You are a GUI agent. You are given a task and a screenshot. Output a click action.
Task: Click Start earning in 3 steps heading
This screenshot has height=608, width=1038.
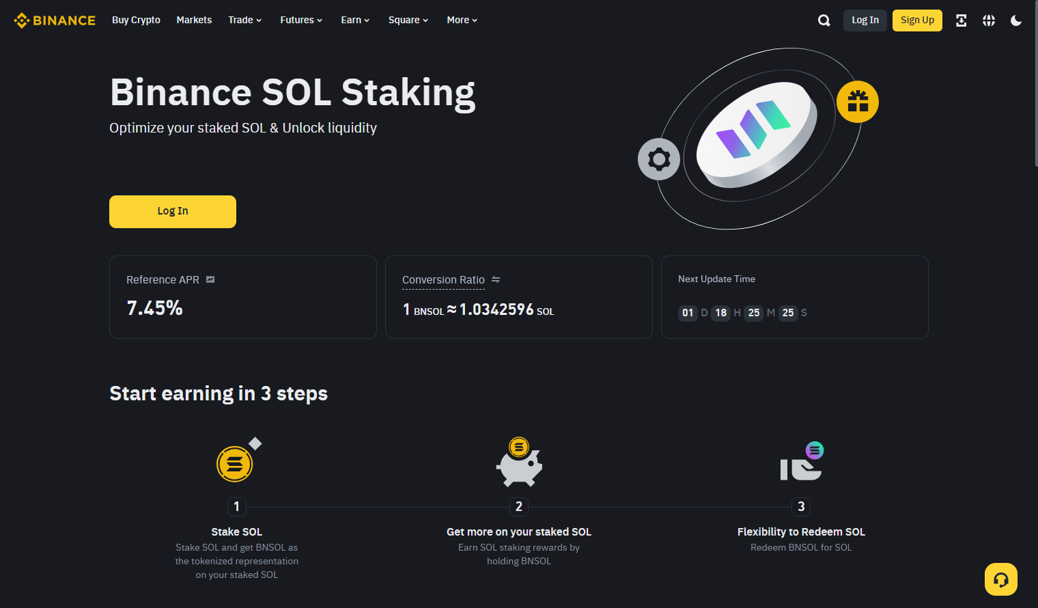click(219, 393)
